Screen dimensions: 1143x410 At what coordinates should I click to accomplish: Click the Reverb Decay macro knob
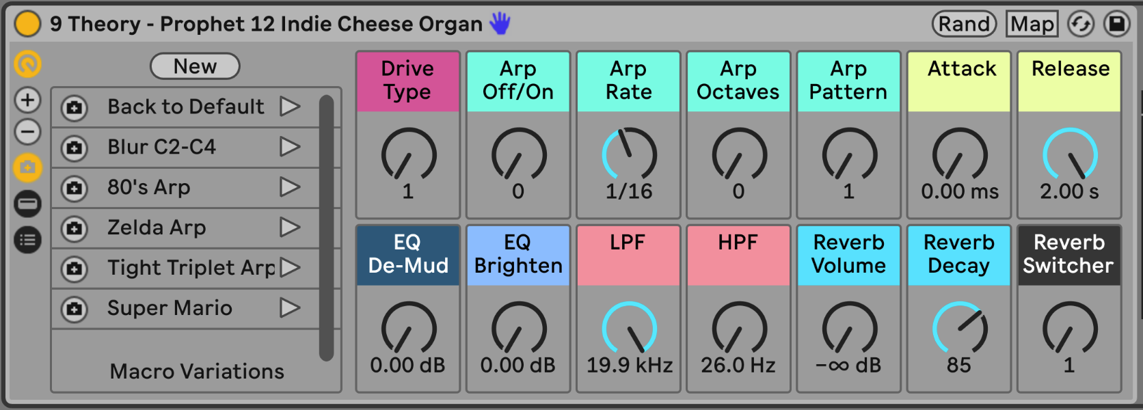(960, 329)
